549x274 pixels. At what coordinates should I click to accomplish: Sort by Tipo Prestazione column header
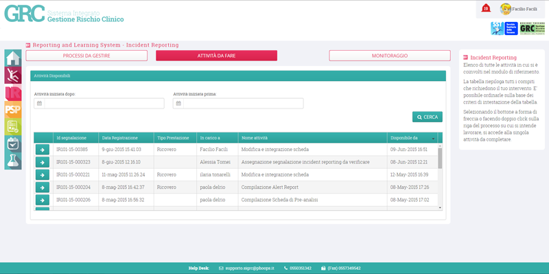[175, 138]
